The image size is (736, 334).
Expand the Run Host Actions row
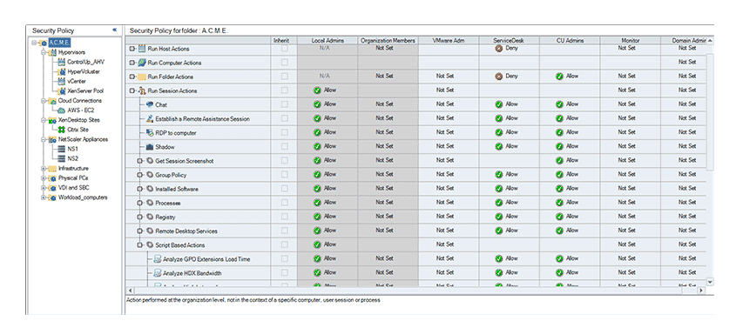tap(132, 48)
